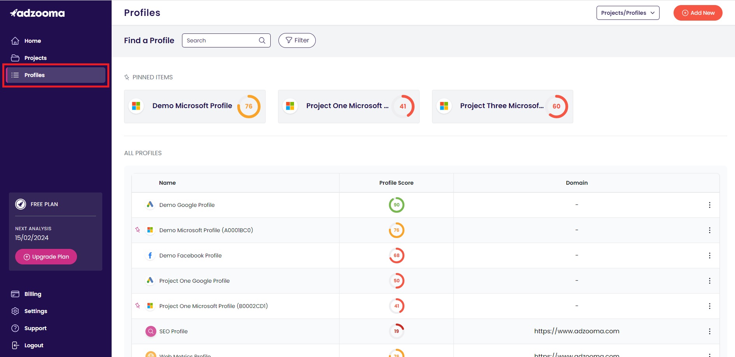This screenshot has width=735, height=357.
Task: Click the Adzooma logo
Action: (37, 13)
